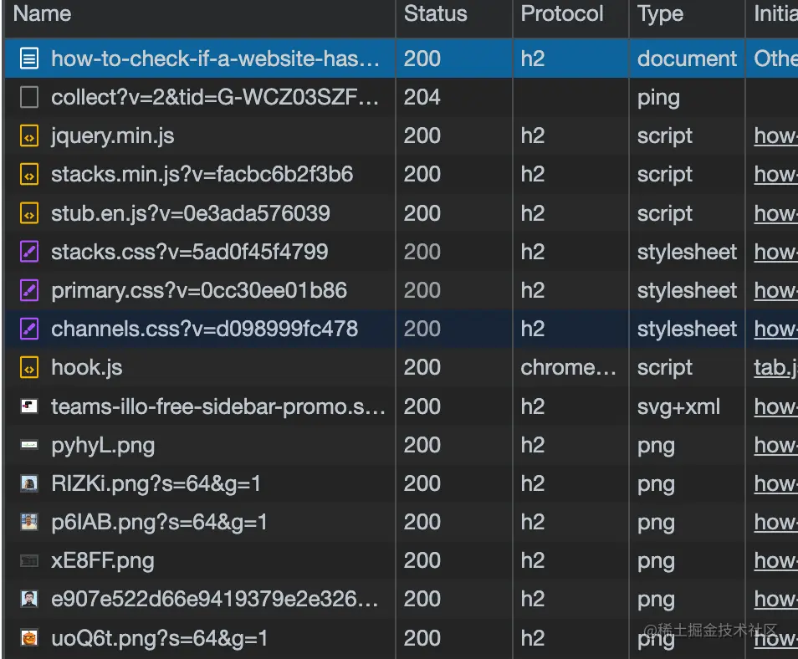Image resolution: width=798 pixels, height=659 pixels.
Task: Open the initiator link in the jquery.min.js row
Action: tap(775, 135)
